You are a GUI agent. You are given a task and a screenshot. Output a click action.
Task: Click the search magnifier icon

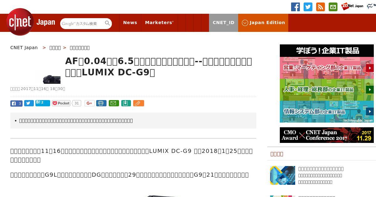107,23
